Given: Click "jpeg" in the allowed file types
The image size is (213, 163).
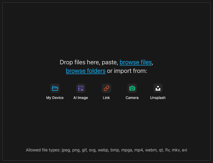Looking at the screenshot, I should click(x=66, y=150).
